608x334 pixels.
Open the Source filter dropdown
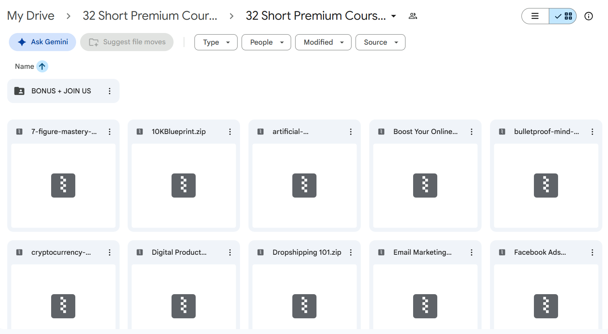click(x=381, y=42)
